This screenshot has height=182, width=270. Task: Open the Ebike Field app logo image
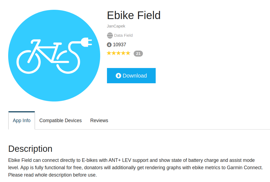(54, 55)
